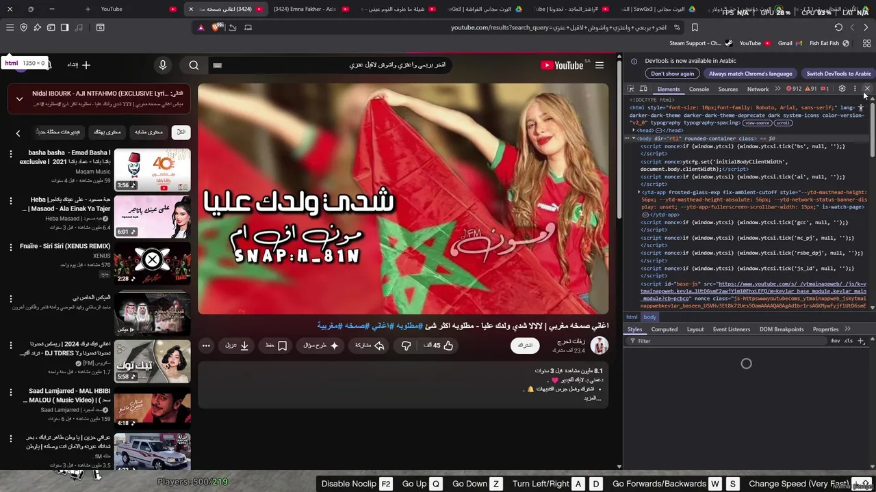876x492 pixels.
Task: Click "Switch DevTools to Arabic" button
Action: (838, 74)
